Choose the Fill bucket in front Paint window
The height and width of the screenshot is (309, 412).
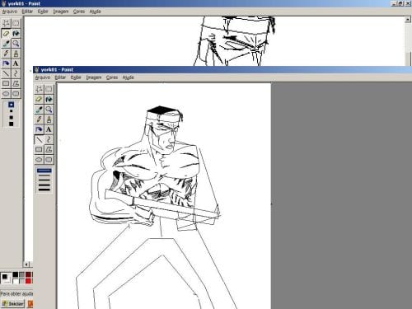(49, 99)
